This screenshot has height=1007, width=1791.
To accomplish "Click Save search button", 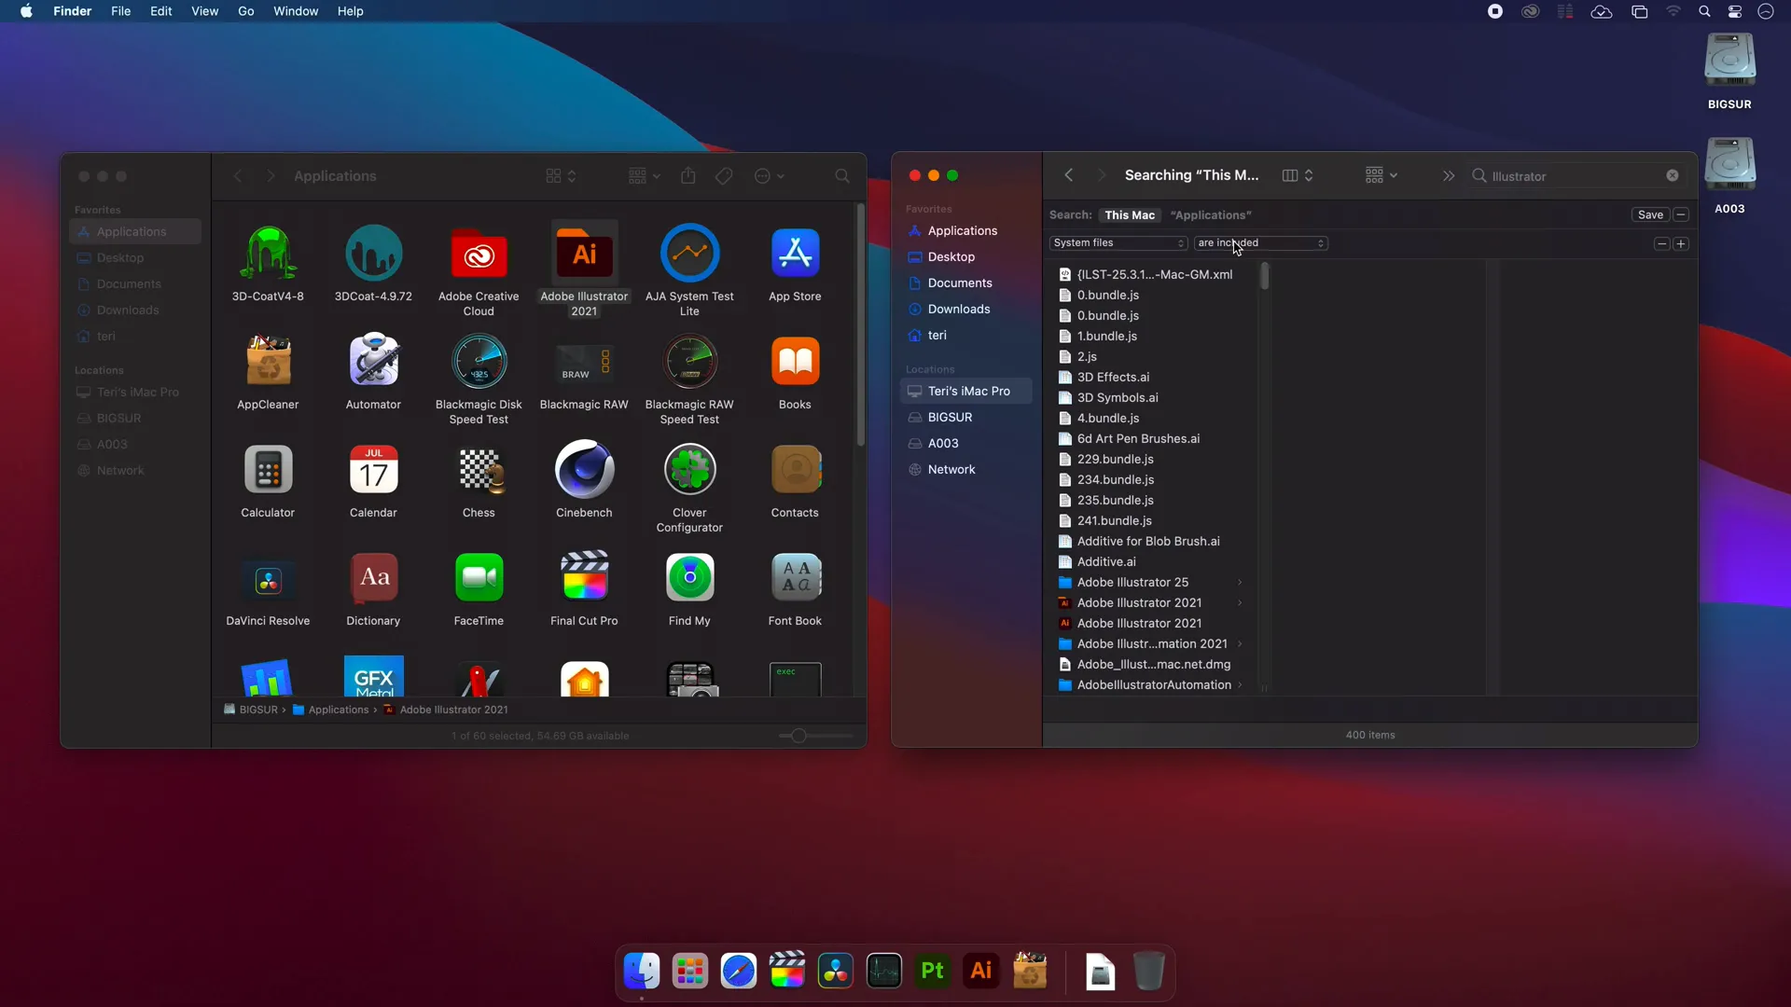I will tap(1650, 214).
